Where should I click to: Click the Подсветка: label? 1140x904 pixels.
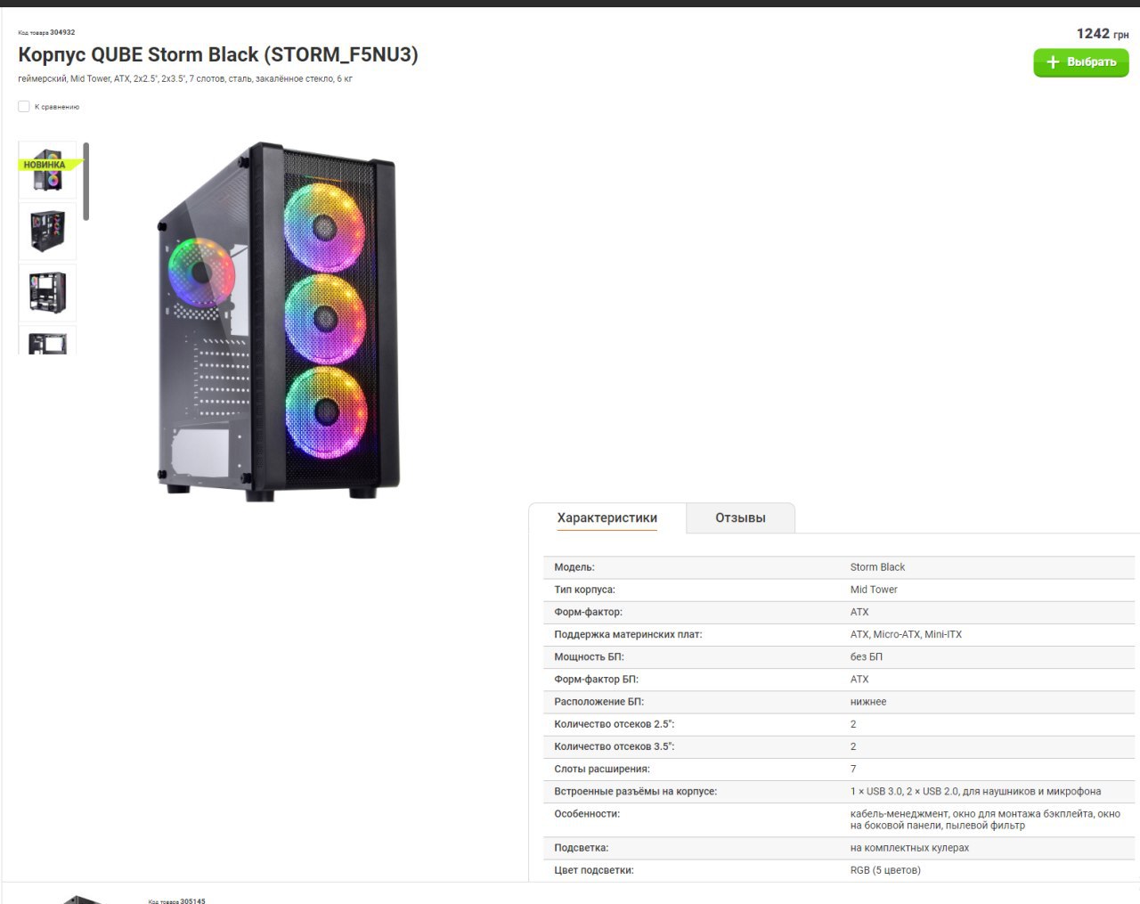(582, 848)
